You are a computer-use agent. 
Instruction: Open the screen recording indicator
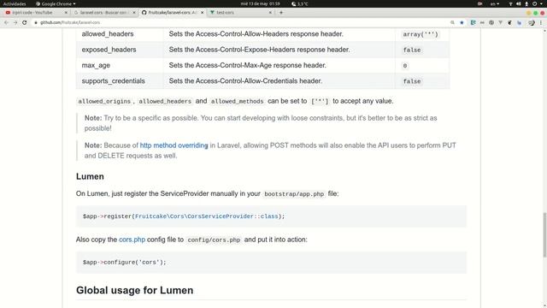pos(480,3)
